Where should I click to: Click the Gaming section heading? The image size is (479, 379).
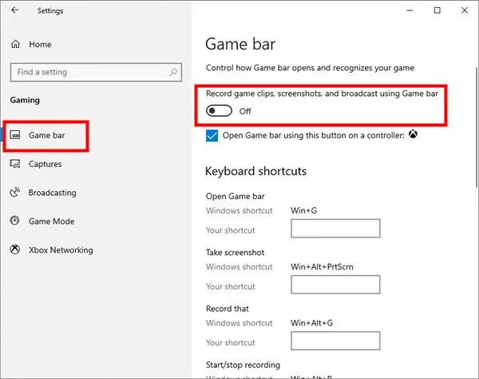pos(25,100)
